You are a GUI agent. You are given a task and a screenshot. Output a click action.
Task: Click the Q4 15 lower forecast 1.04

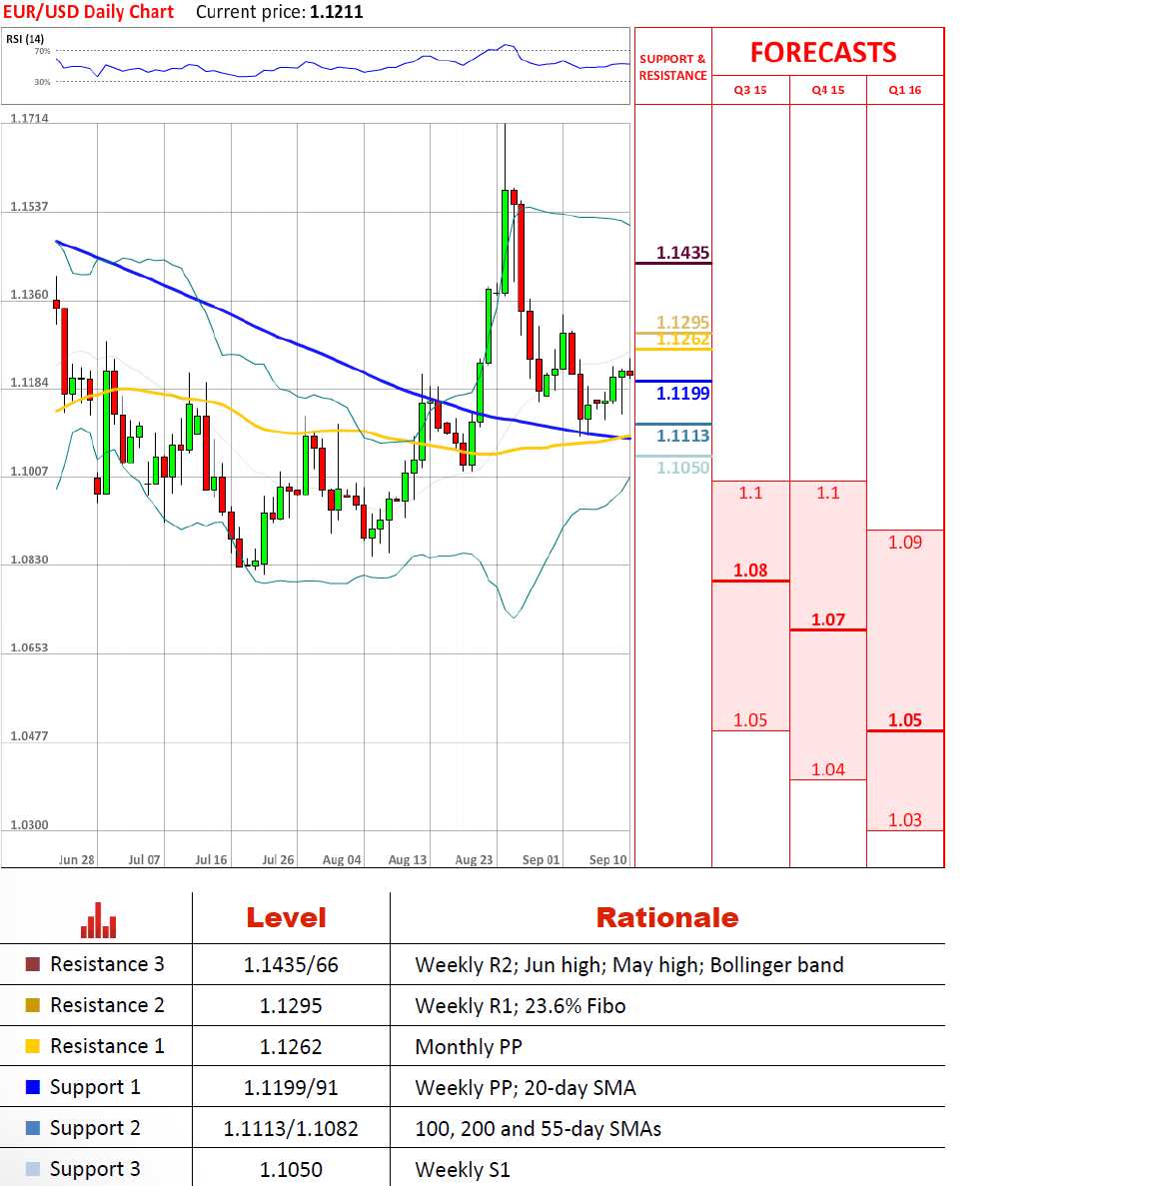[828, 769]
